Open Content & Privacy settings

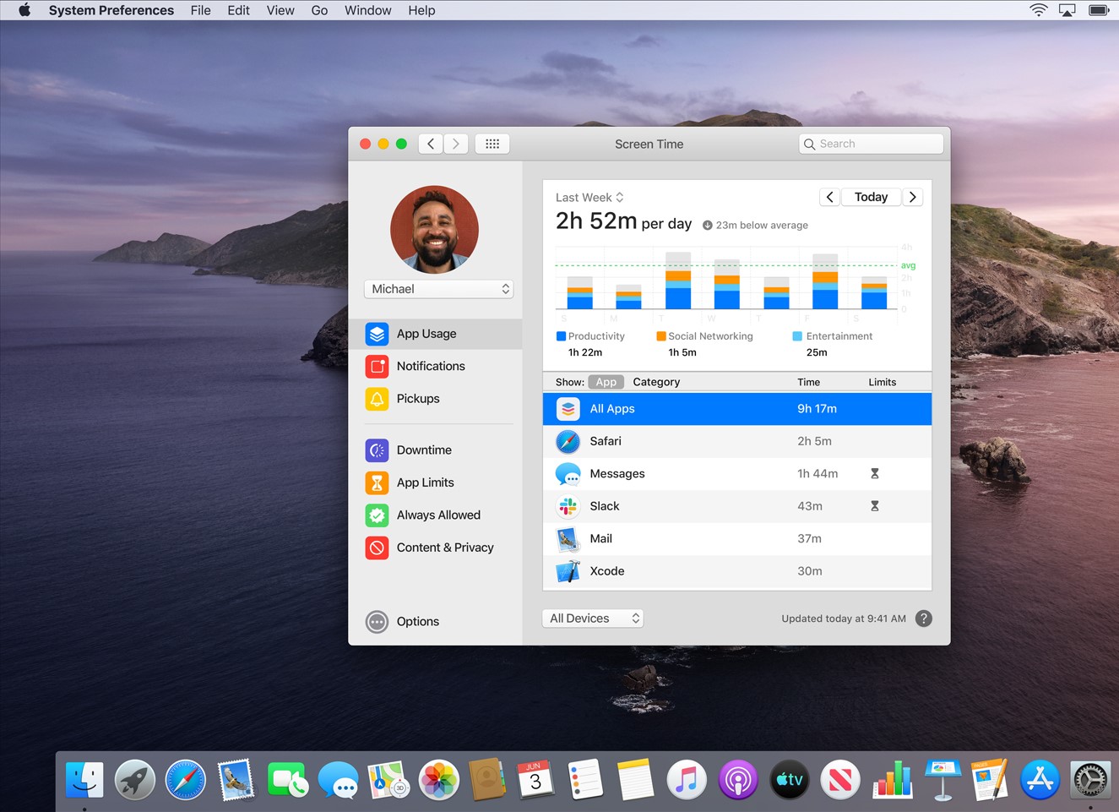444,548
